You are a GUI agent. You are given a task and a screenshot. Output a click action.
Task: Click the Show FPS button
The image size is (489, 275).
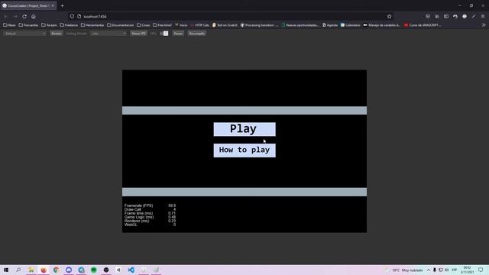[138, 34]
